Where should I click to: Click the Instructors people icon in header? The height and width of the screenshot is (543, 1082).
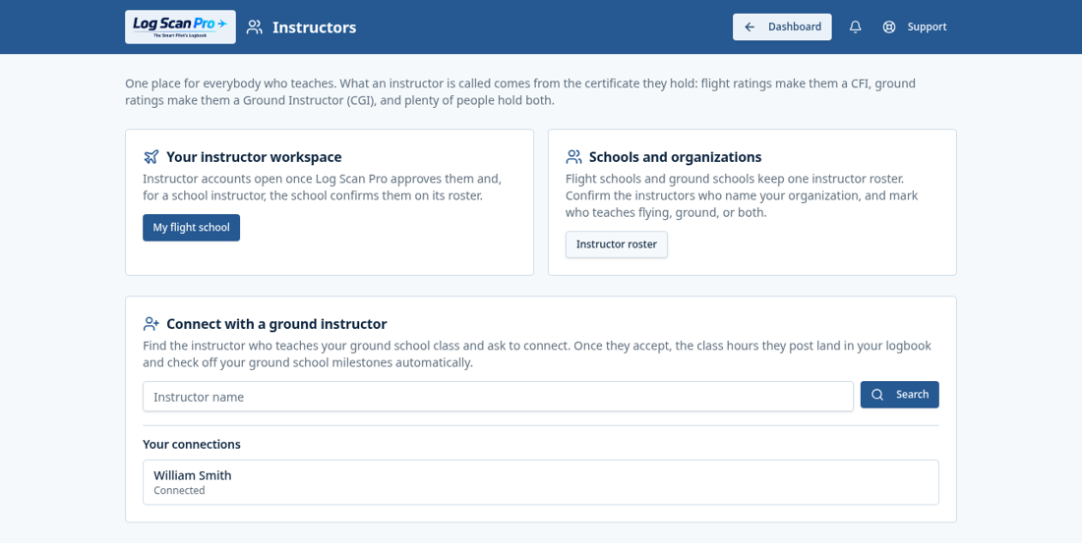click(255, 27)
